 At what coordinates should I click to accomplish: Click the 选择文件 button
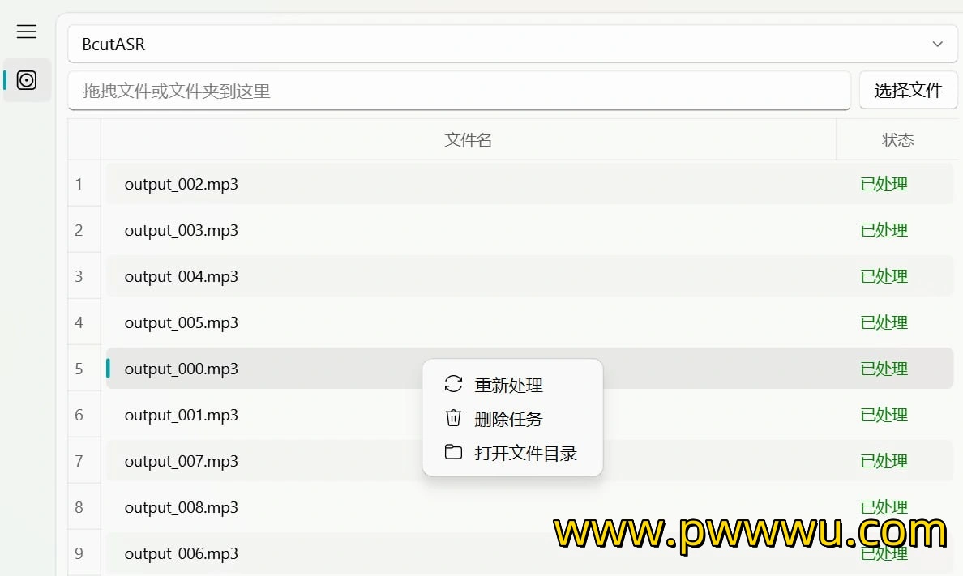click(x=909, y=90)
